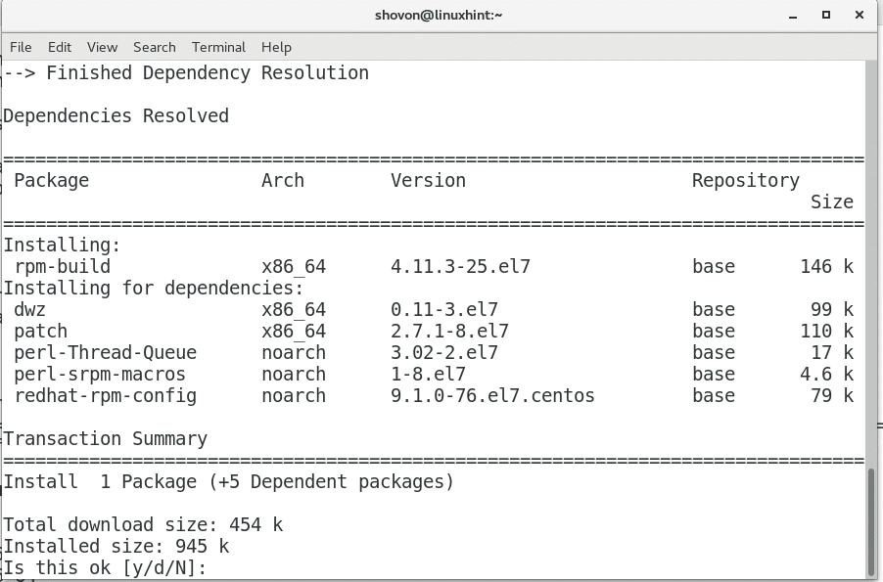Viewport: 883px width, 582px height.
Task: Click the perl-Thread-Queue package name
Action: coord(106,352)
